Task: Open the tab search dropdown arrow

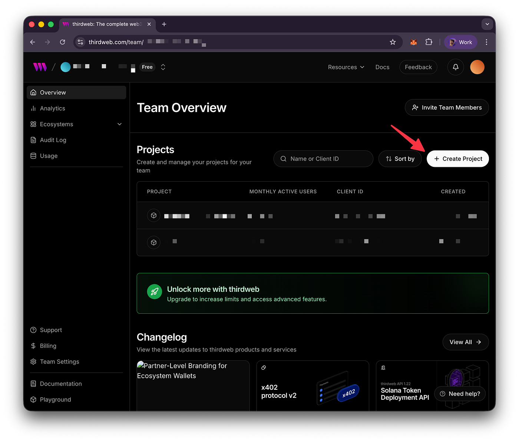Action: (x=487, y=24)
